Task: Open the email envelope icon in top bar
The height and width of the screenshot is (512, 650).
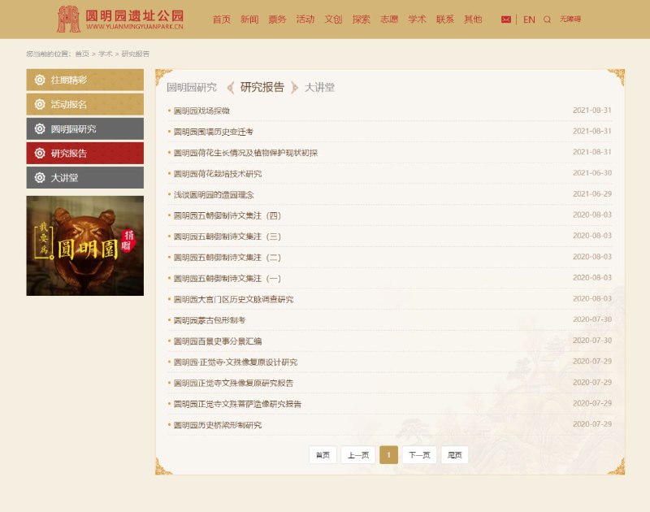Action: pyautogui.click(x=506, y=18)
